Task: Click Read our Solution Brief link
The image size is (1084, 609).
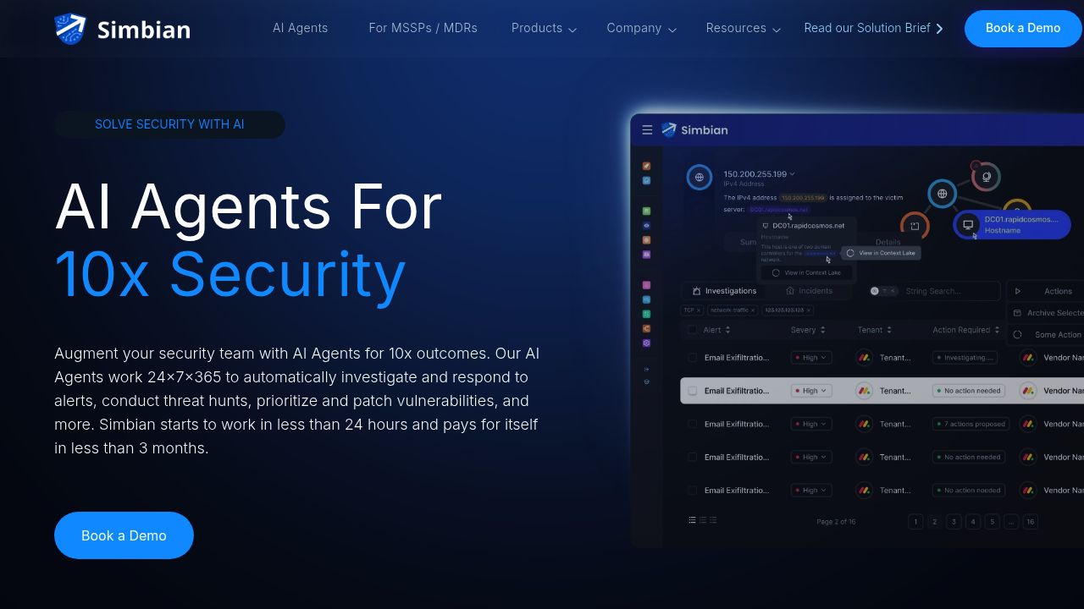Action: (x=873, y=28)
